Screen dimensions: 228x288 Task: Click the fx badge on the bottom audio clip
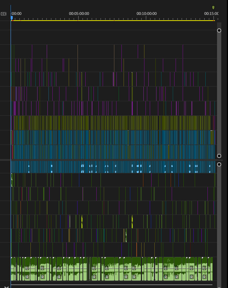click(169, 260)
